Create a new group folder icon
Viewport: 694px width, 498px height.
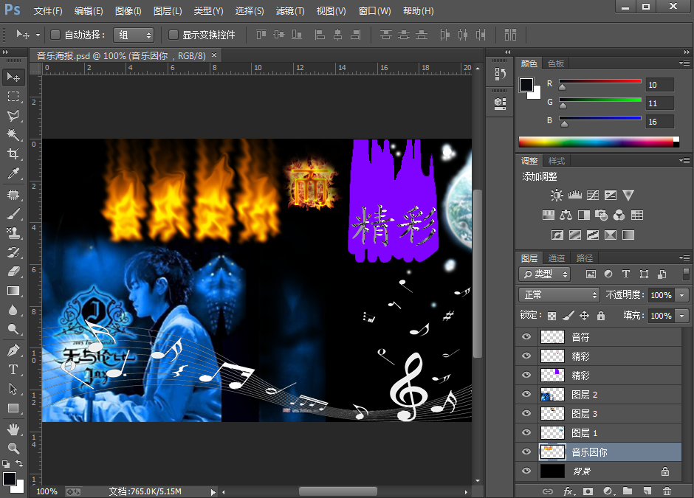(x=628, y=491)
